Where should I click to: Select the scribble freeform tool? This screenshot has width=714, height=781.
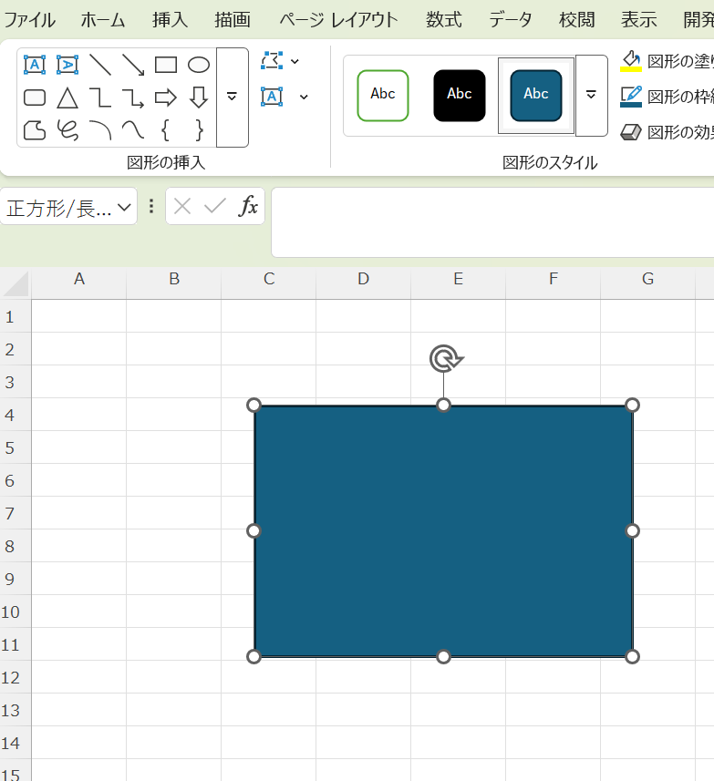(67, 129)
